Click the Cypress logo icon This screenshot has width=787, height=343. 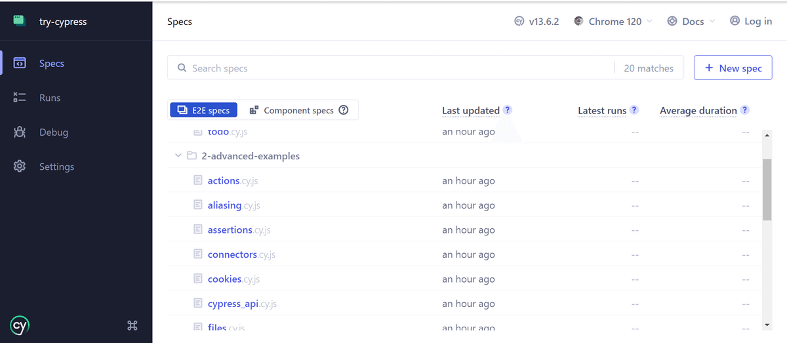(x=20, y=325)
